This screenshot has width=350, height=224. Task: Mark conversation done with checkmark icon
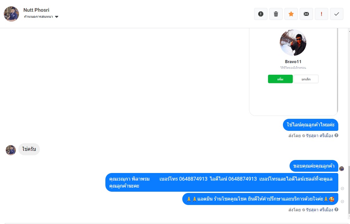[x=337, y=14]
